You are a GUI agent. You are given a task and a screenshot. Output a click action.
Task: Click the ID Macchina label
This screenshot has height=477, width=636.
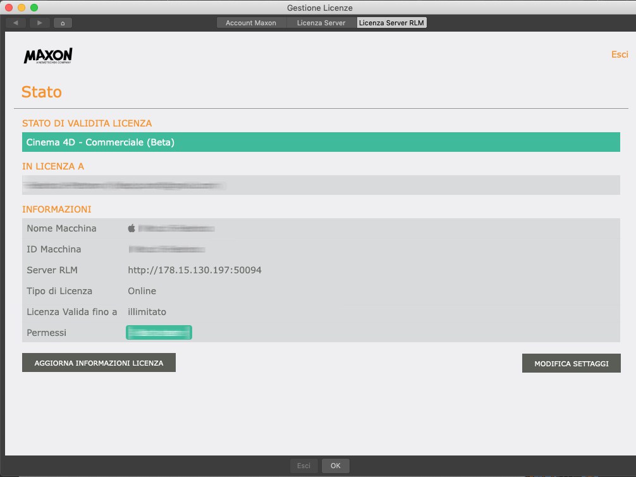coord(54,249)
